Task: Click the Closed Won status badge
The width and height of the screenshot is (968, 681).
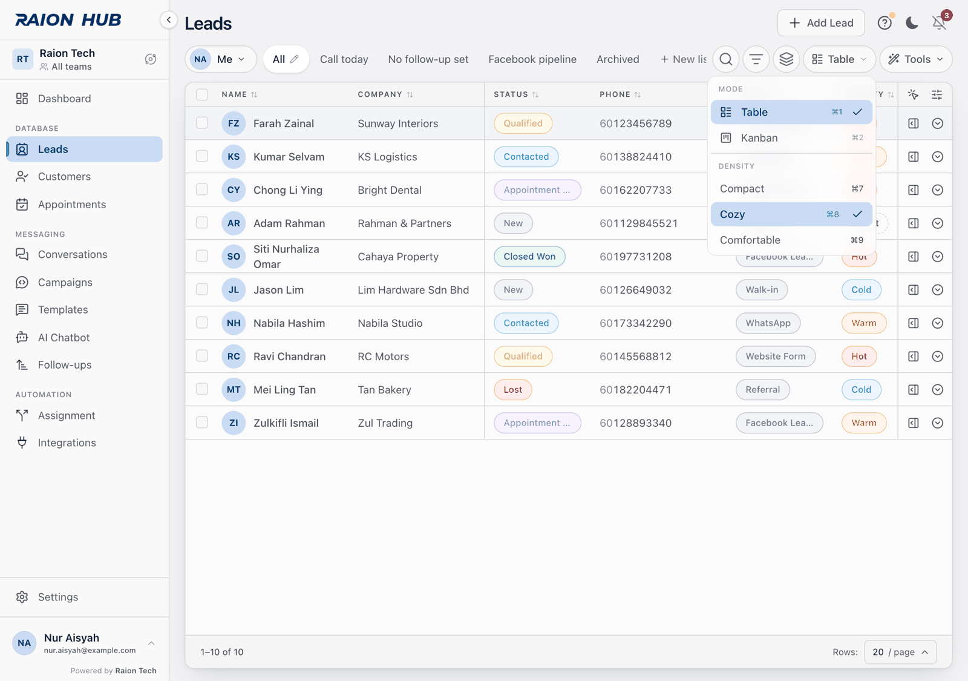Action: 529,257
